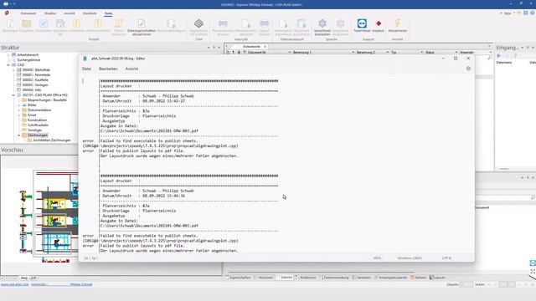Open Datei menu in Editor window
Viewport: 536px width, 301px height.
(x=86, y=69)
